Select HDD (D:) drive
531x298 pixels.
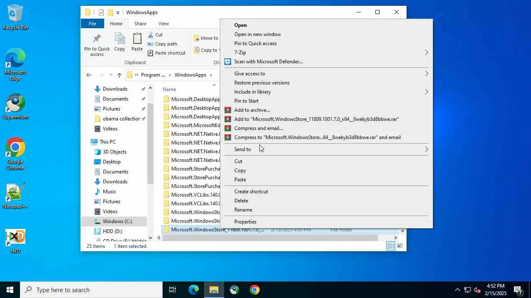coord(112,231)
